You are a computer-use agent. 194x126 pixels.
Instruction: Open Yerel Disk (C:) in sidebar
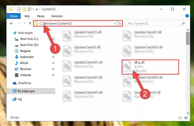point(29,39)
